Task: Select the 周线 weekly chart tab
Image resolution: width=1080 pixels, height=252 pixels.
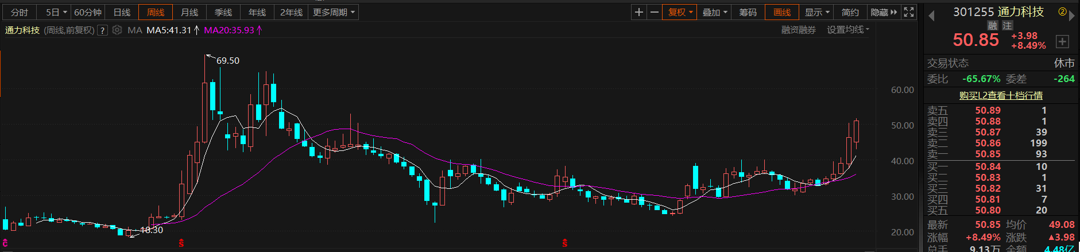Action: 156,12
